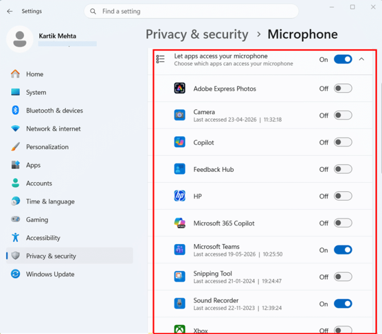Click the Copilot app icon
The width and height of the screenshot is (382, 334).
click(180, 142)
